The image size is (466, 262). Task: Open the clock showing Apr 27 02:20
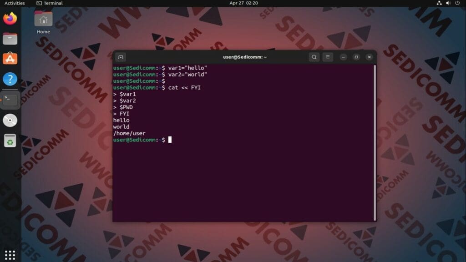click(244, 3)
